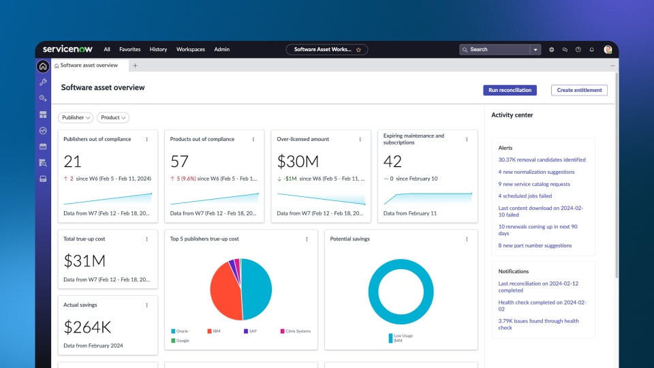Open options menu for Potential savings card

coord(467,239)
